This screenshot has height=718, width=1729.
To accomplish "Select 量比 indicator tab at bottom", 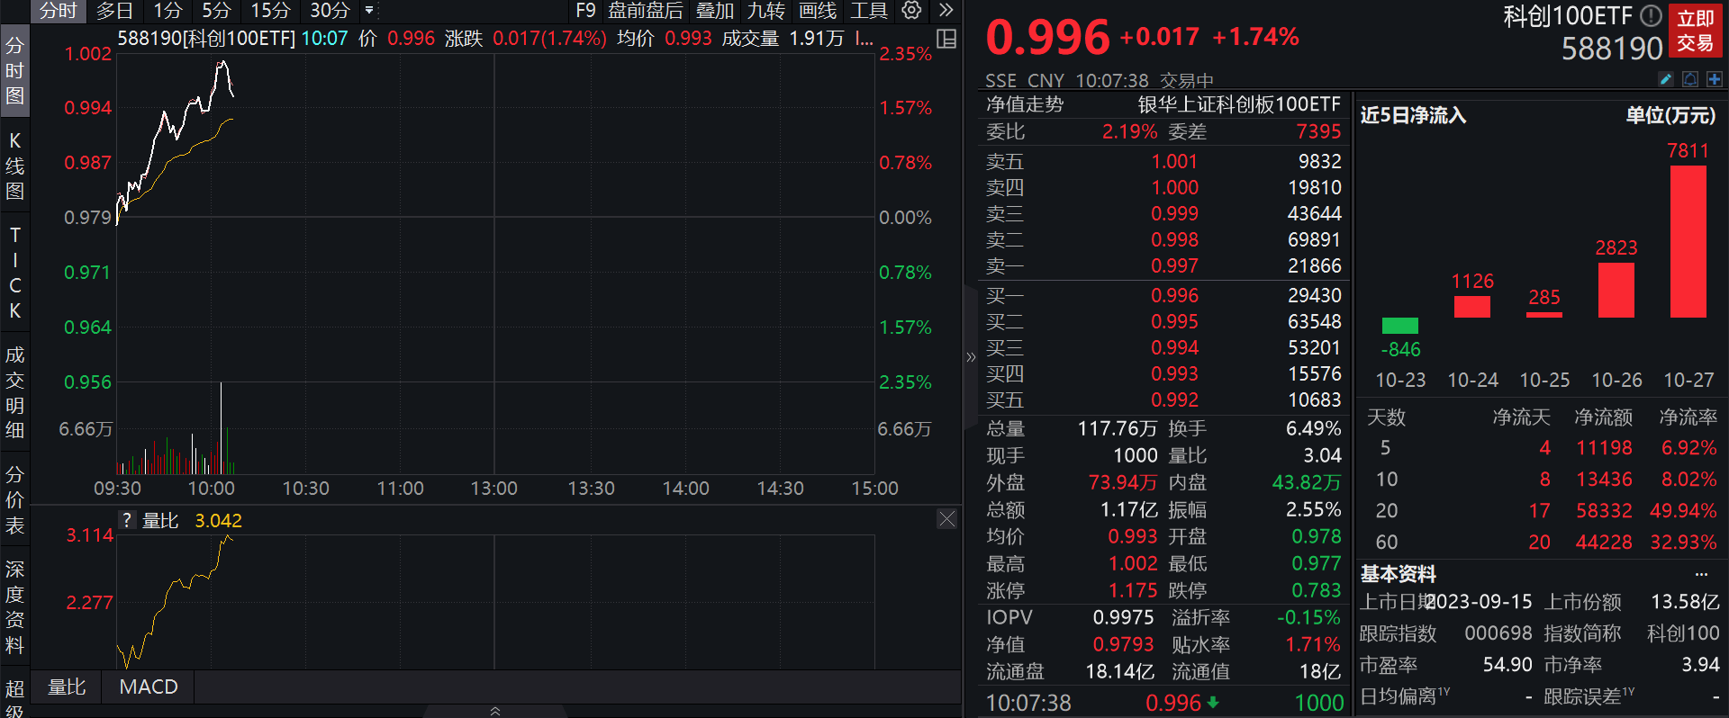I will (67, 687).
